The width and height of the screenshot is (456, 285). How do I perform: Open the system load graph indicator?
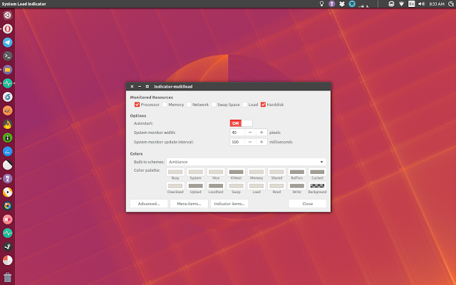pyautogui.click(x=363, y=4)
